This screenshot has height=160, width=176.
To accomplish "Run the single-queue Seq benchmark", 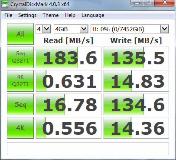I will coord(20,104).
